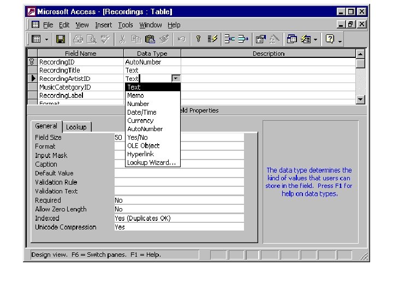Click the field grid scrollbar down arrow
The image size is (393, 295).
(x=360, y=99)
